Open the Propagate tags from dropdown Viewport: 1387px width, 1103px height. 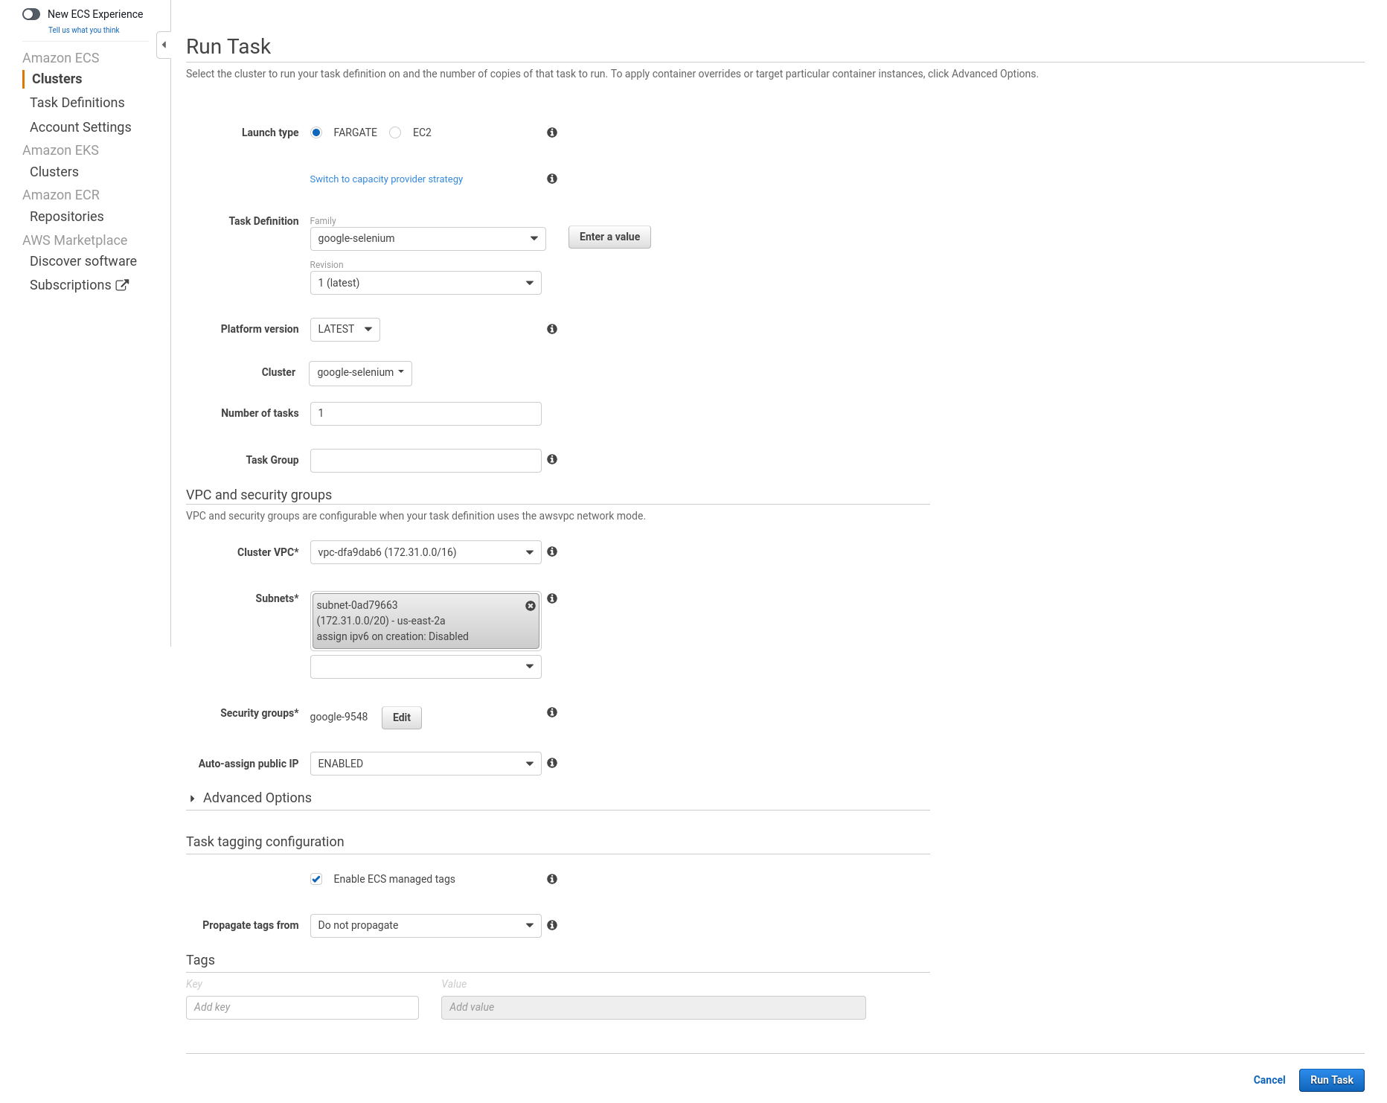pyautogui.click(x=425, y=925)
